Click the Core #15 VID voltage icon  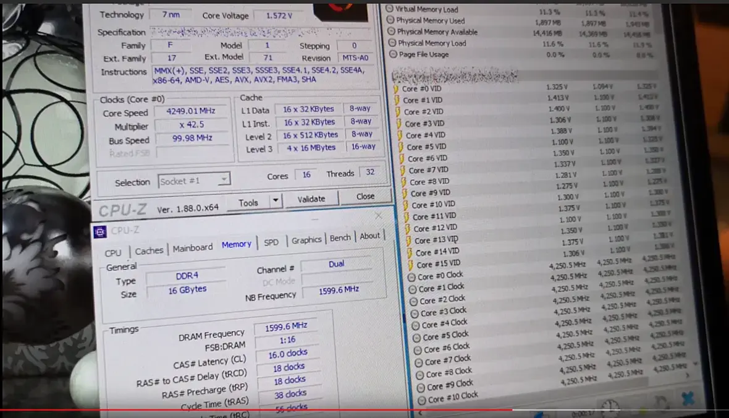click(x=411, y=265)
